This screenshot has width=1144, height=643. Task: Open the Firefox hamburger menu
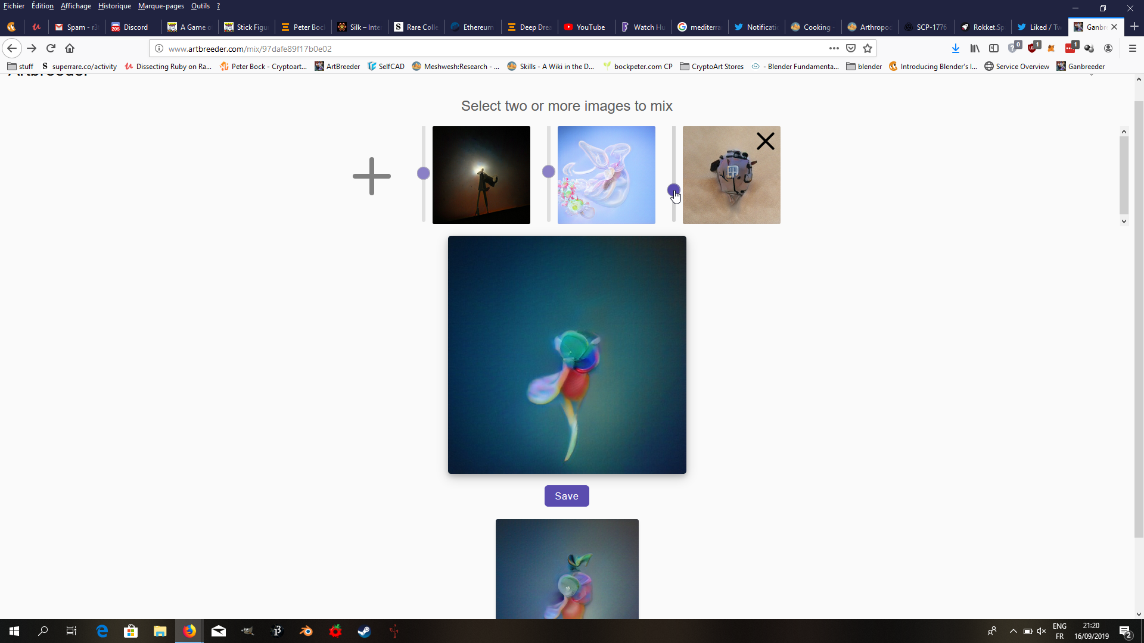click(1133, 48)
